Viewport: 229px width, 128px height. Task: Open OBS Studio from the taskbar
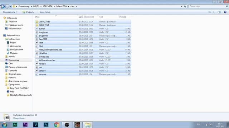(x=67, y=125)
